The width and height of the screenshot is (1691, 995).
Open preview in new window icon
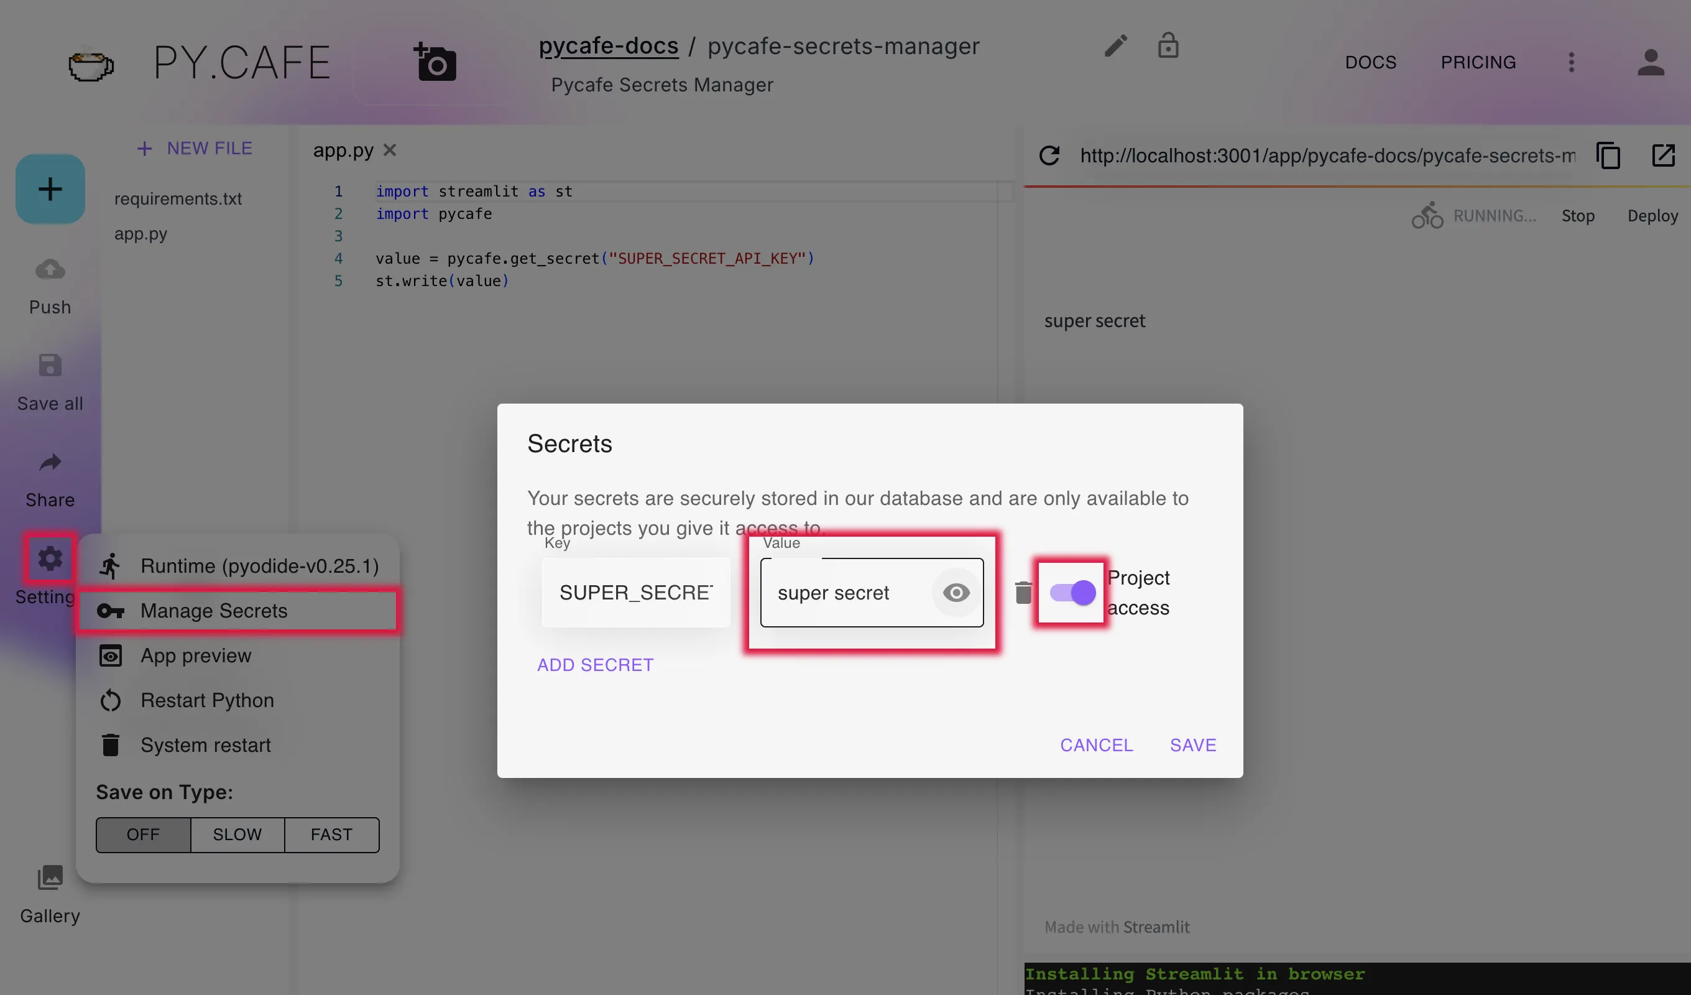coord(1663,155)
